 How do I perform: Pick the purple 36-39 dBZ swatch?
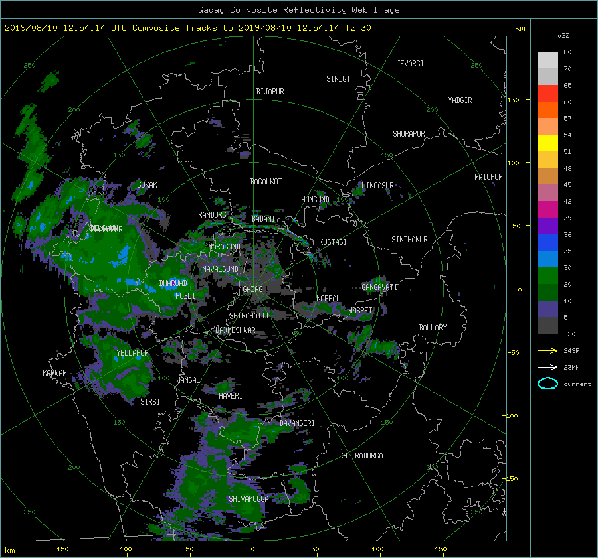[548, 226]
